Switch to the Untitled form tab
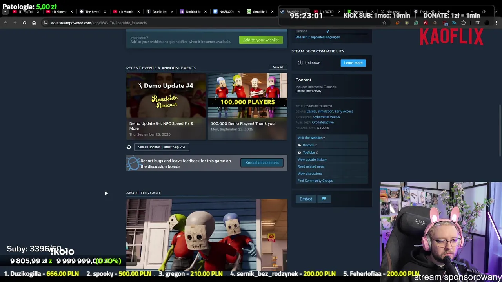 point(193,12)
